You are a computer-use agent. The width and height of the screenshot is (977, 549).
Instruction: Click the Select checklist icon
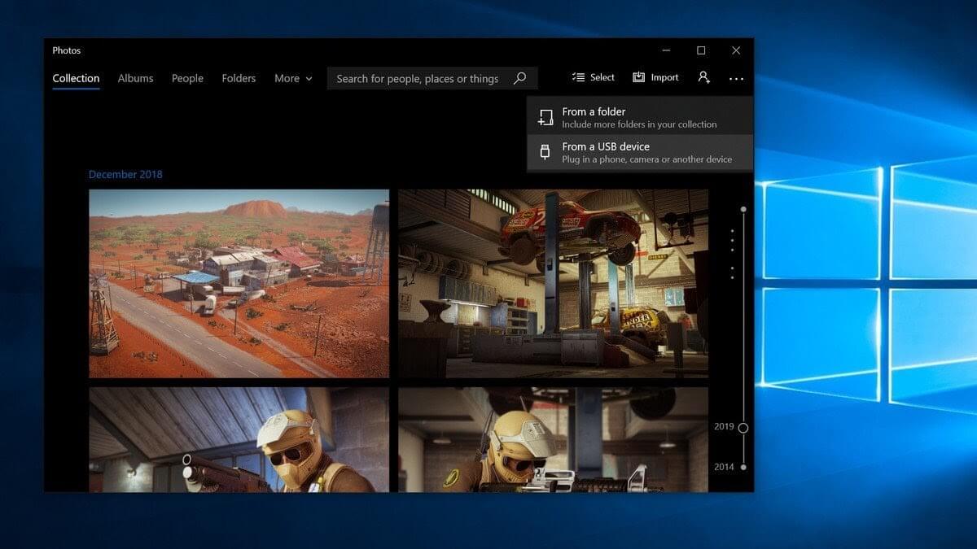pos(579,77)
